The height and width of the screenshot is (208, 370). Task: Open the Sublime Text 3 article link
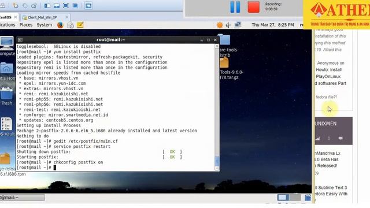click(331, 191)
